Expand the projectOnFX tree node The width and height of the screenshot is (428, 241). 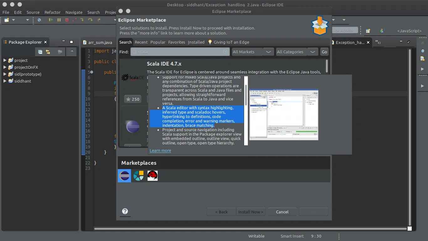5,67
